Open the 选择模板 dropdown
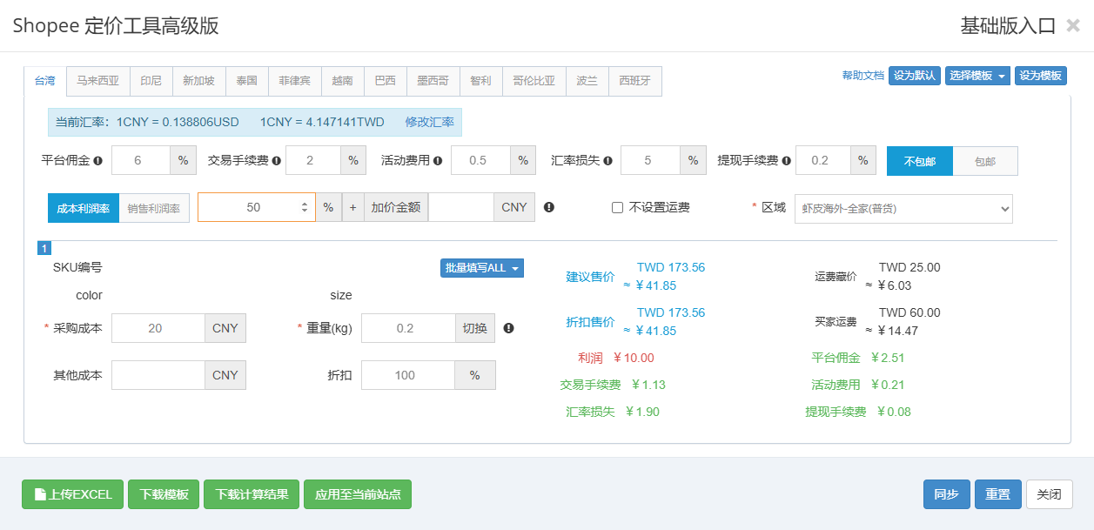Image resolution: width=1094 pixels, height=530 pixels. tap(977, 76)
